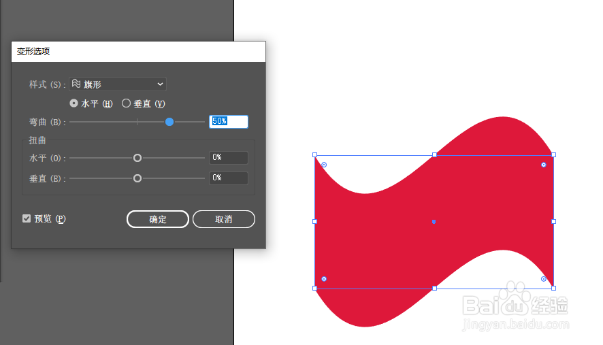The height and width of the screenshot is (345, 603).
Task: Click the bottom-middle bounding box handle
Action: tap(434, 288)
